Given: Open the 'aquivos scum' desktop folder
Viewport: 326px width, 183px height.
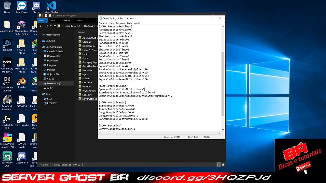Looking at the screenshot, I should pyautogui.click(x=7, y=26).
